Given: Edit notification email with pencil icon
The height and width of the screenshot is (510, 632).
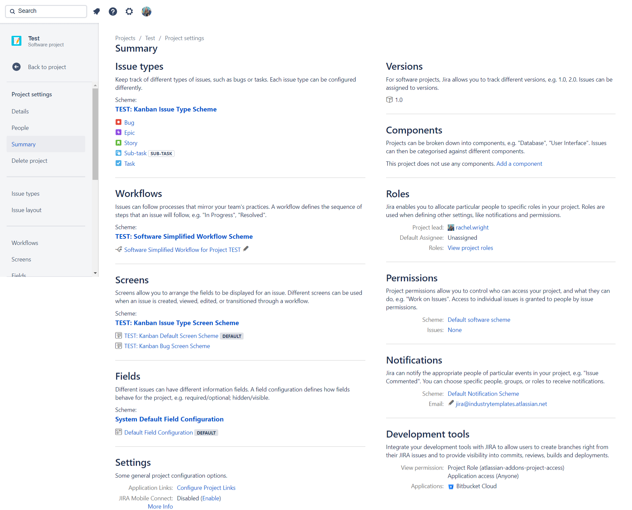Looking at the screenshot, I should (x=451, y=403).
